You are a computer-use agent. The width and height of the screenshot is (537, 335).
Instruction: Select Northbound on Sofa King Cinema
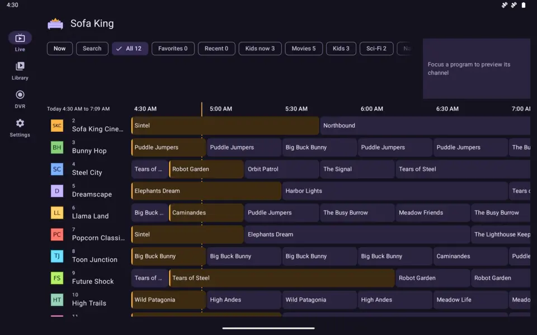[x=425, y=126]
